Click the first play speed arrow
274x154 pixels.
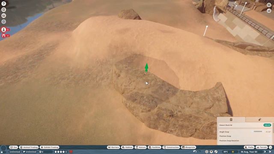click(265, 152)
